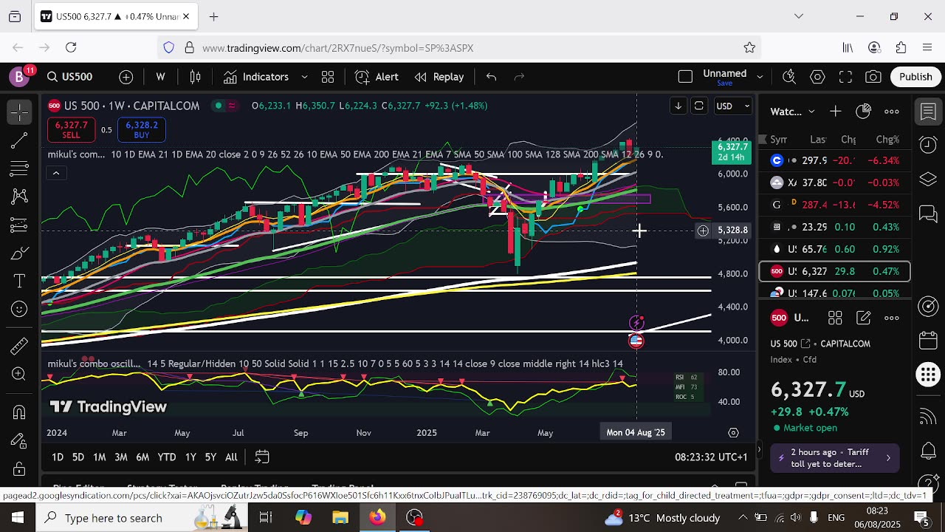
Task: Click the US500 symbol search field
Action: (70, 77)
